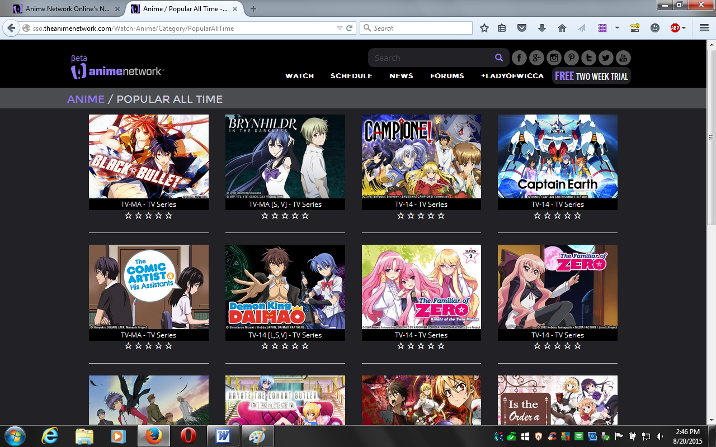Open the FORUMS section
Viewport: 716px width, 447px height.
(447, 76)
